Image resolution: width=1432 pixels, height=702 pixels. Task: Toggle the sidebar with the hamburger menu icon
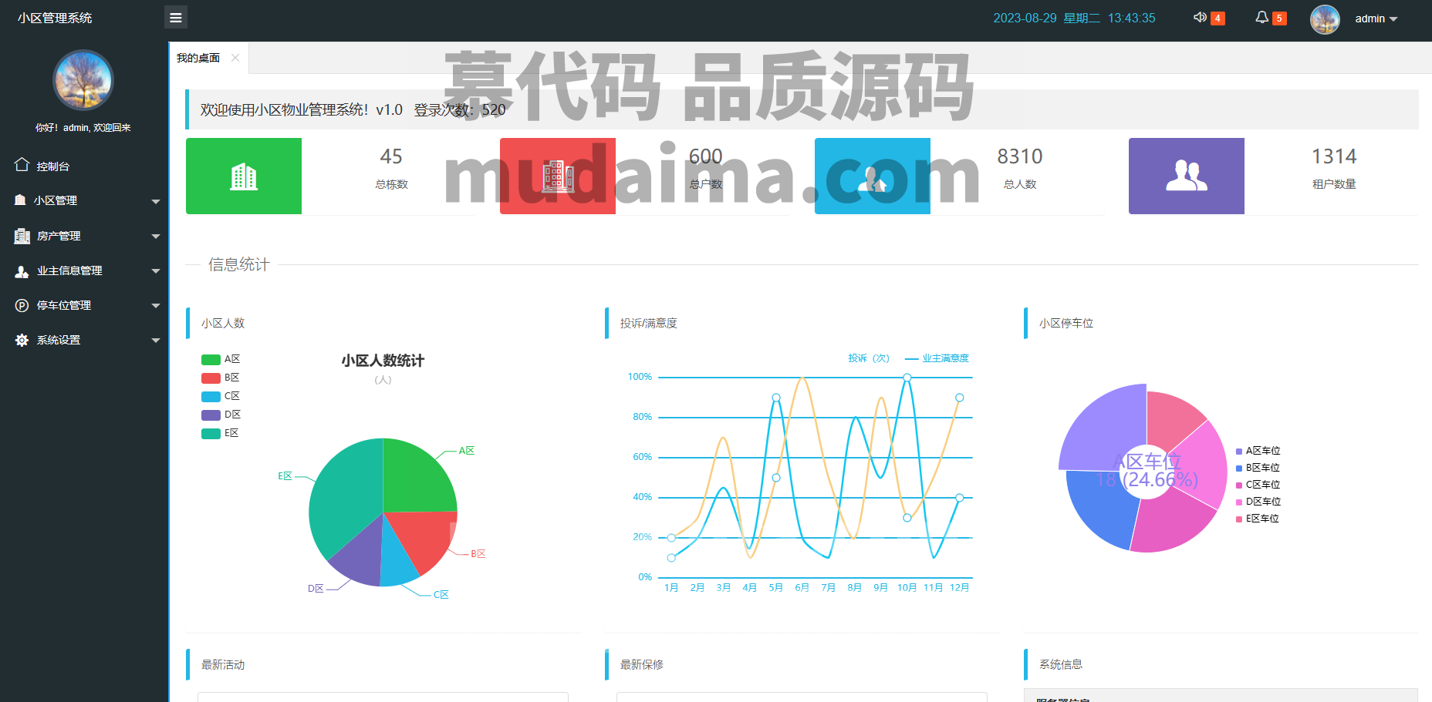[x=176, y=17]
